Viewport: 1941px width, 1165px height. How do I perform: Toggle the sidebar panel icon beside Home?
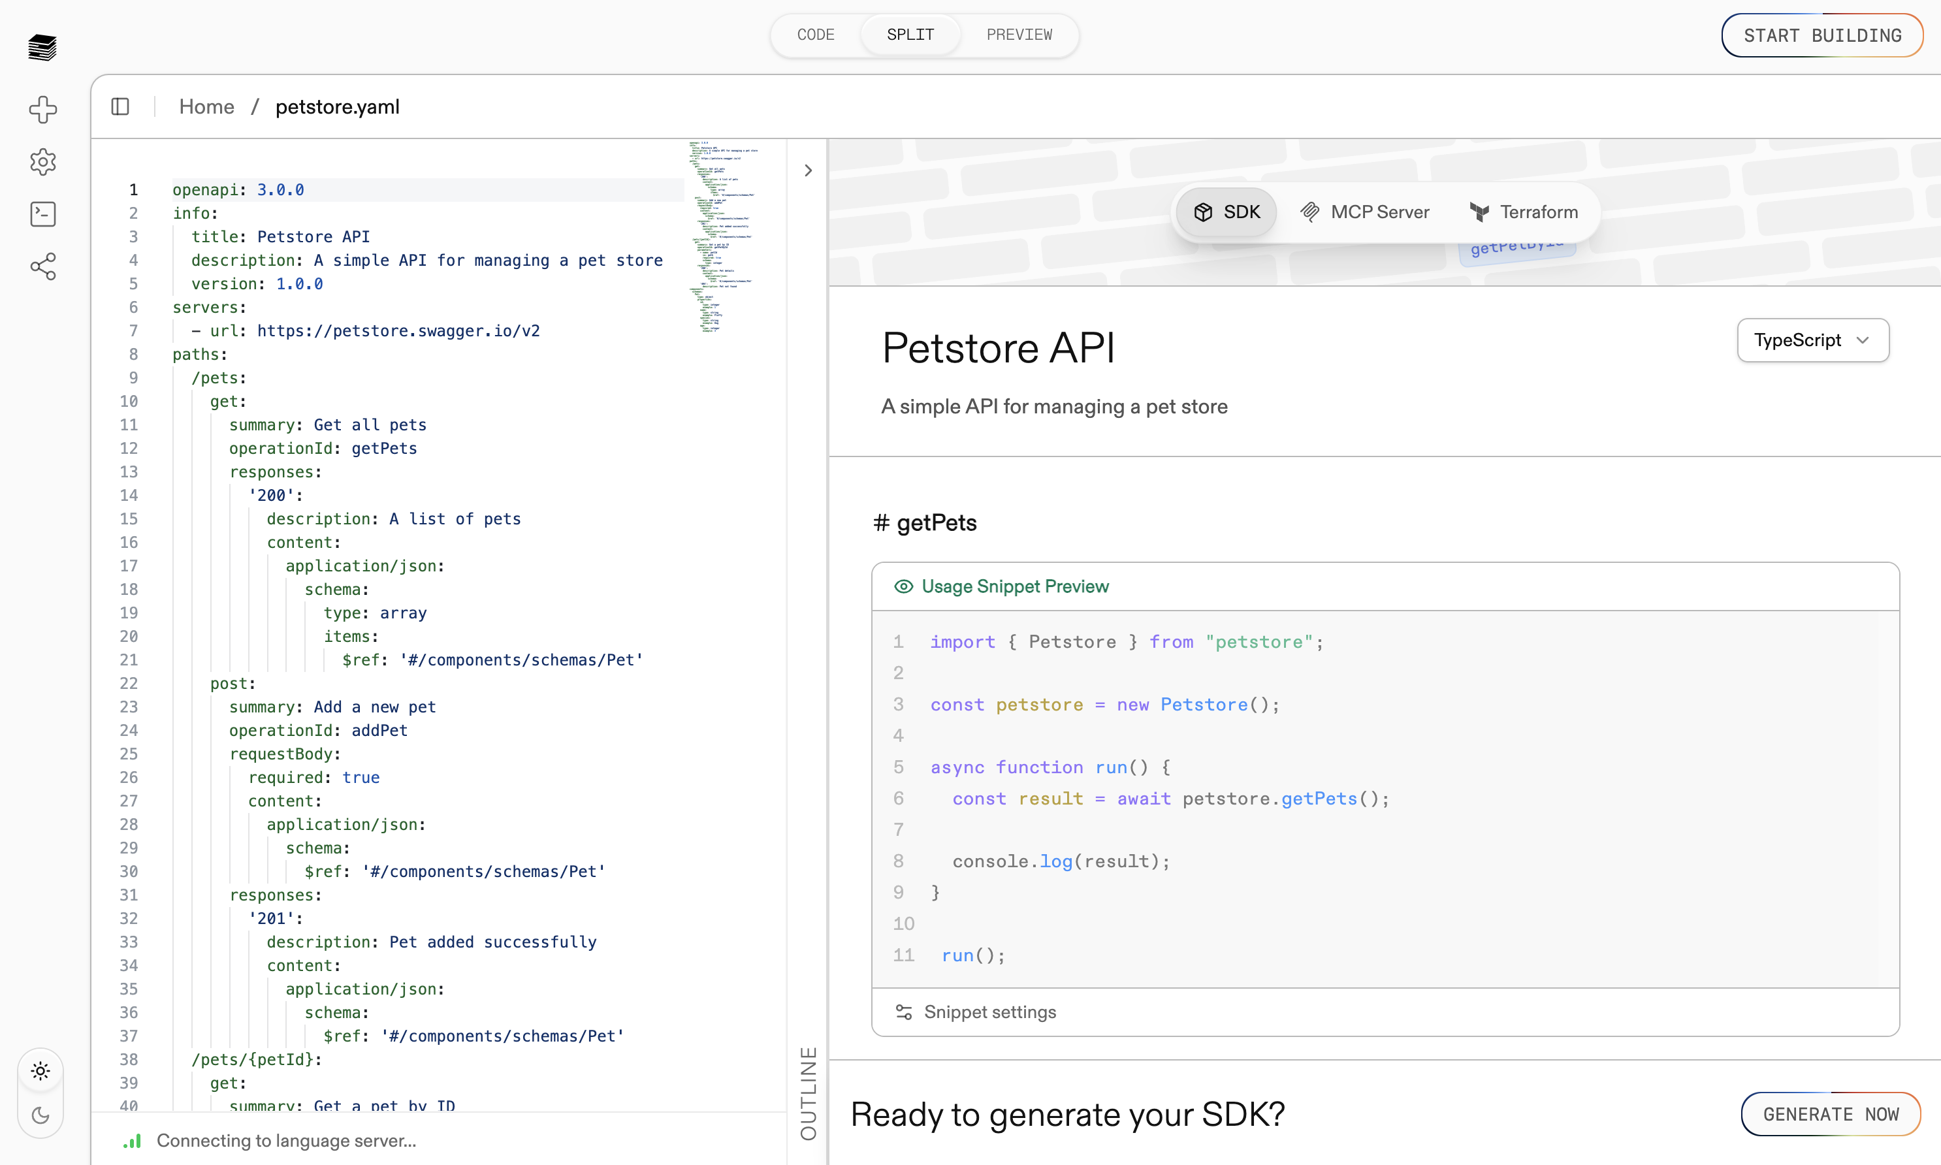coord(120,106)
